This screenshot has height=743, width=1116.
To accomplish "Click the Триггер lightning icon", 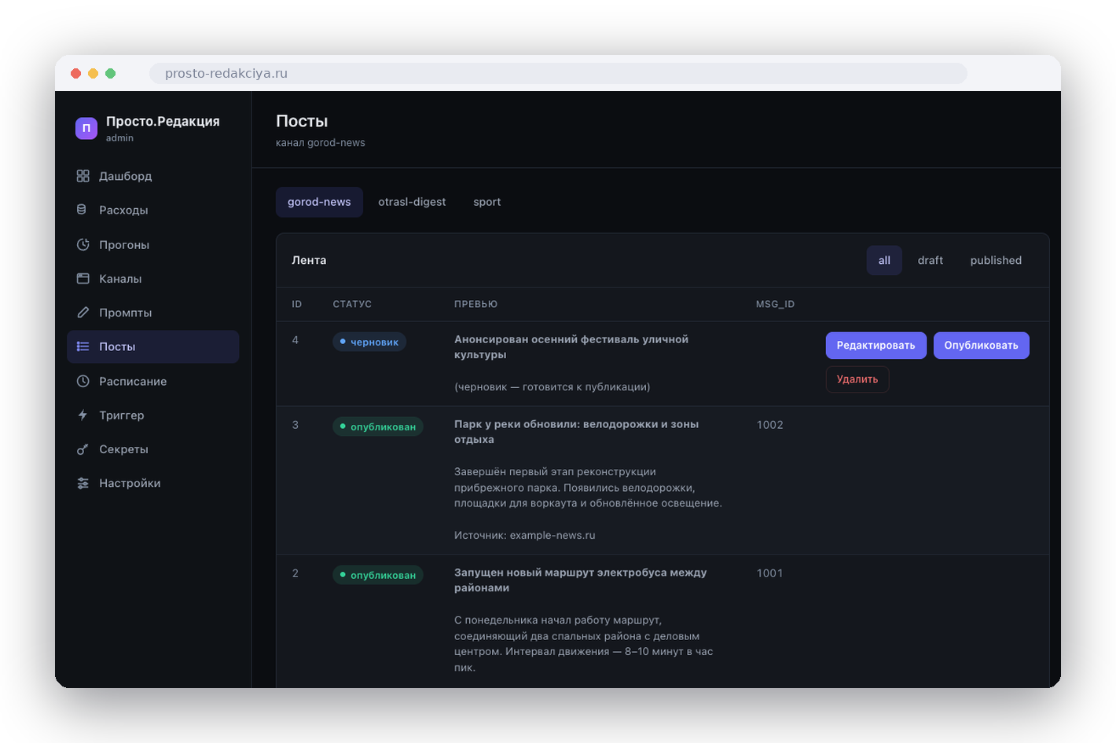I will pos(83,415).
